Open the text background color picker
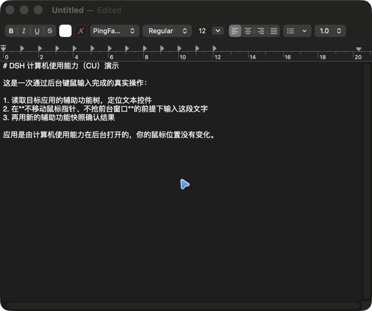The height and width of the screenshot is (311, 372). point(81,31)
